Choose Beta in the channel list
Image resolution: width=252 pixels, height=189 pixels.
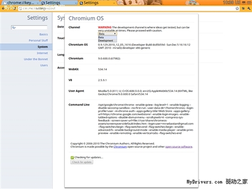(x=107, y=37)
